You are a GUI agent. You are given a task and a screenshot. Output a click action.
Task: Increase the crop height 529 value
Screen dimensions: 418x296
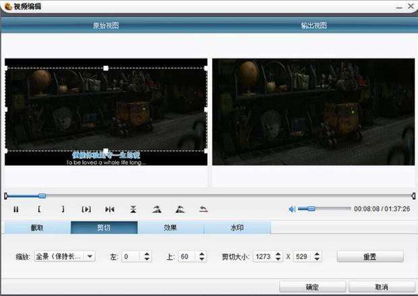[317, 254]
